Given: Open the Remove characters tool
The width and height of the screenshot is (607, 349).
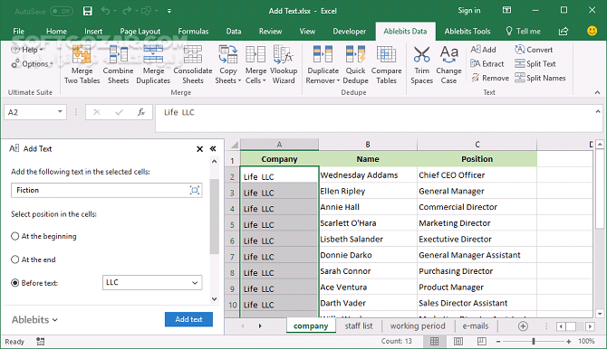Looking at the screenshot, I should 490,78.
